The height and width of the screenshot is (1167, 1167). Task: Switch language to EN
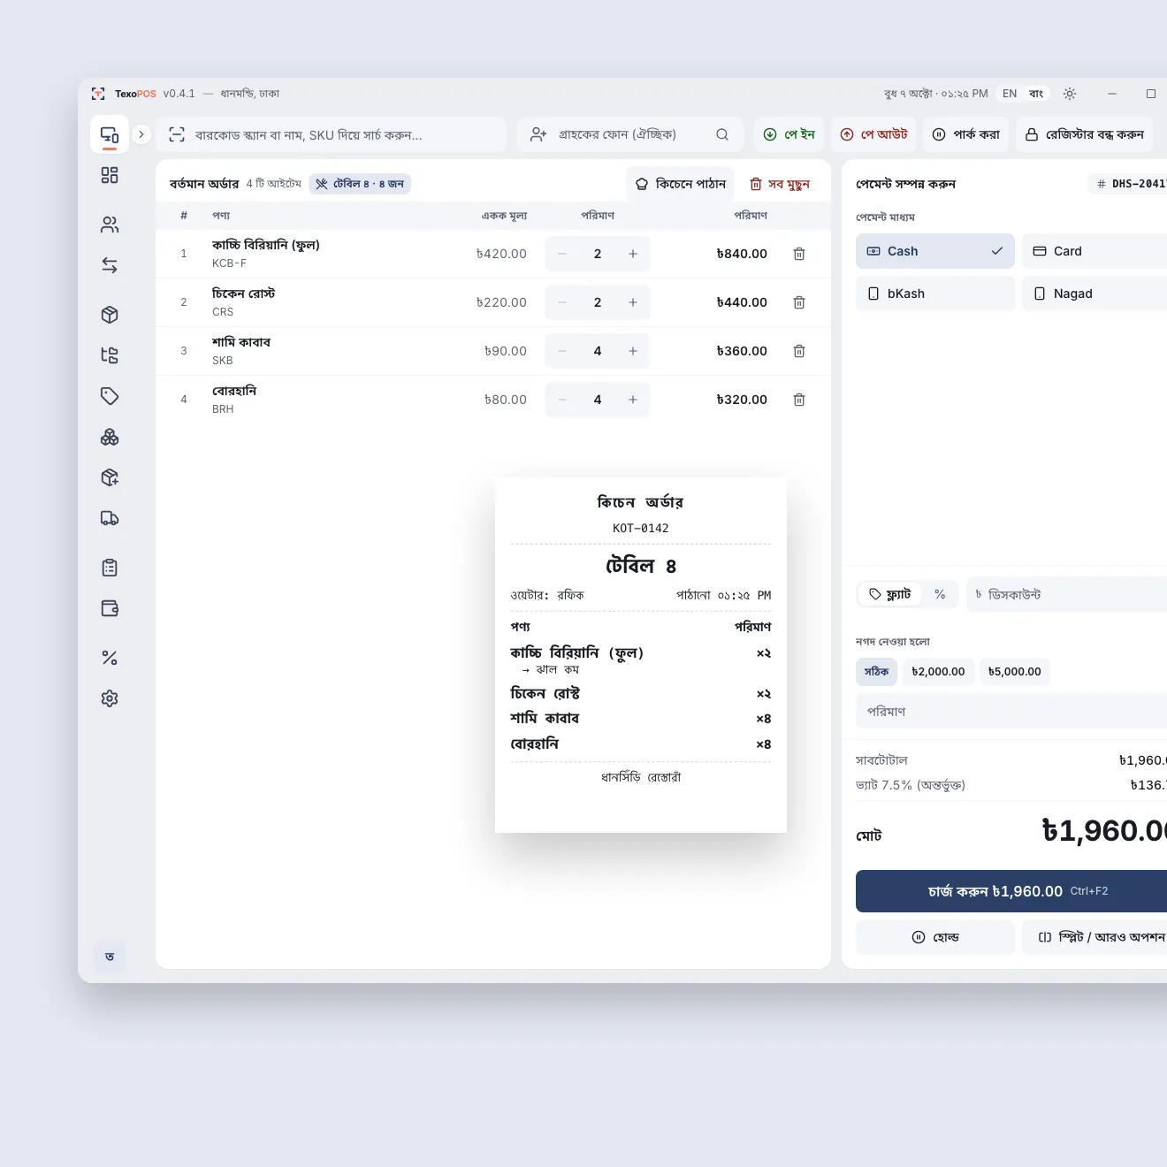click(x=1010, y=94)
